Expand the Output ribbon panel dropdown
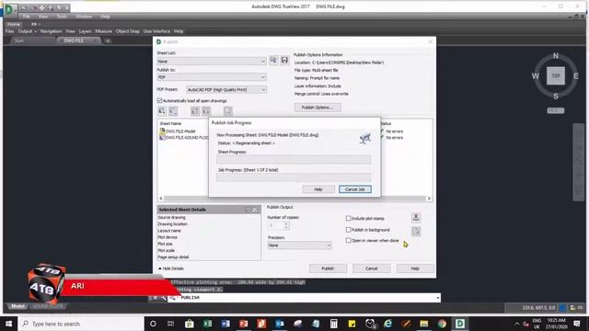This screenshot has height=331, width=589. tap(35, 31)
